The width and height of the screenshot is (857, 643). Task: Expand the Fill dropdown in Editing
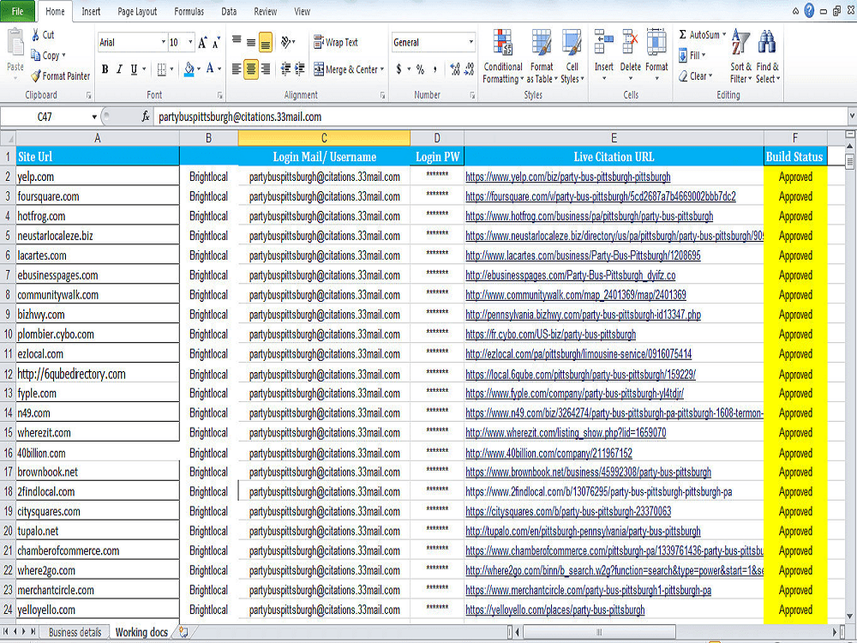(704, 55)
